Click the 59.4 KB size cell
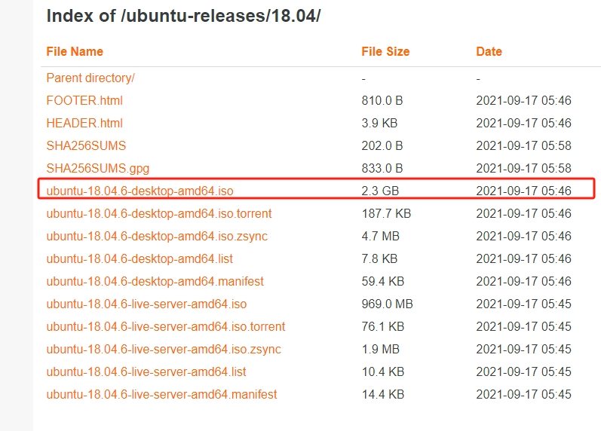This screenshot has height=431, width=601. 383,281
